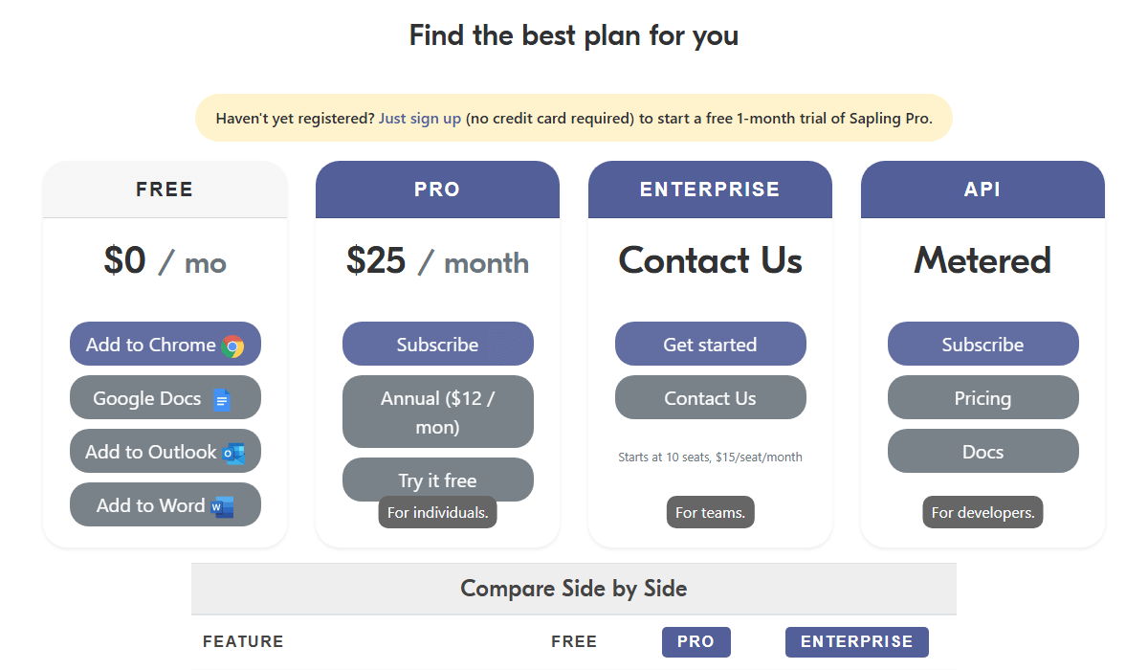Subscribe to the API plan
The image size is (1148, 670).
pos(982,345)
